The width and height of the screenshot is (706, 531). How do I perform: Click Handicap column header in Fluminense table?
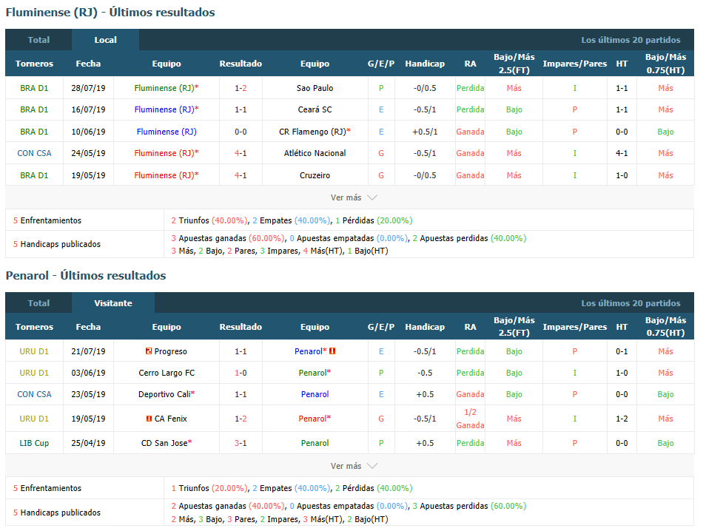(x=425, y=64)
